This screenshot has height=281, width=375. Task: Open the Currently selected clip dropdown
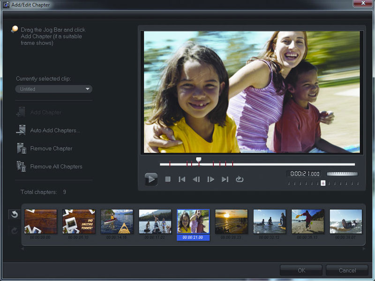coord(54,89)
